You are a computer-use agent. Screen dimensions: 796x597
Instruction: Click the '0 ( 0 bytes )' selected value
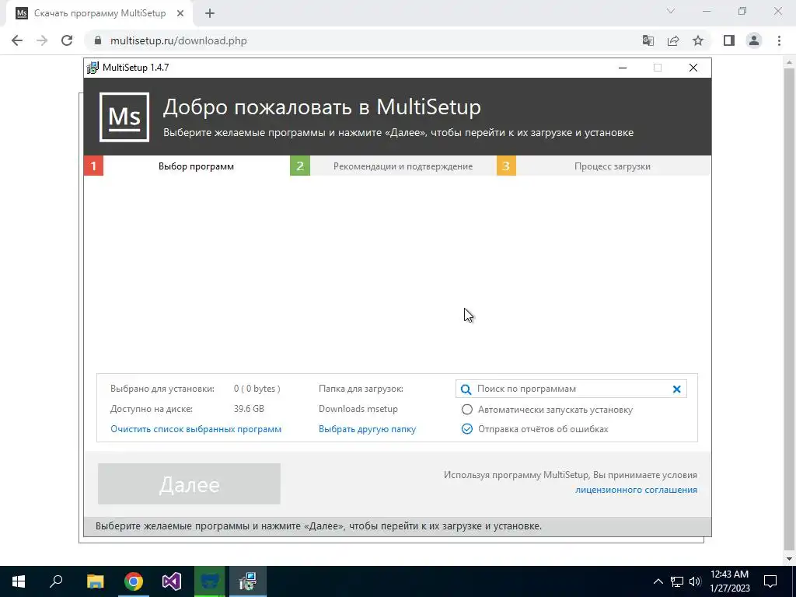pyautogui.click(x=257, y=389)
